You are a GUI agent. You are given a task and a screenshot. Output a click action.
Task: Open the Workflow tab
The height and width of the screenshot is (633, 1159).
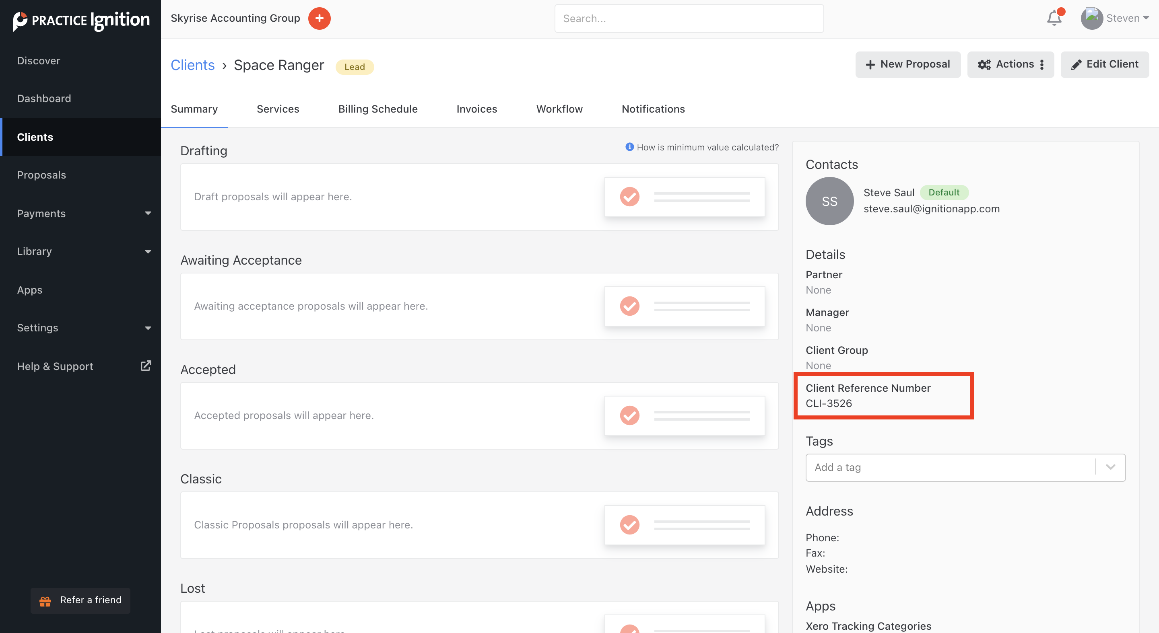[x=559, y=109]
